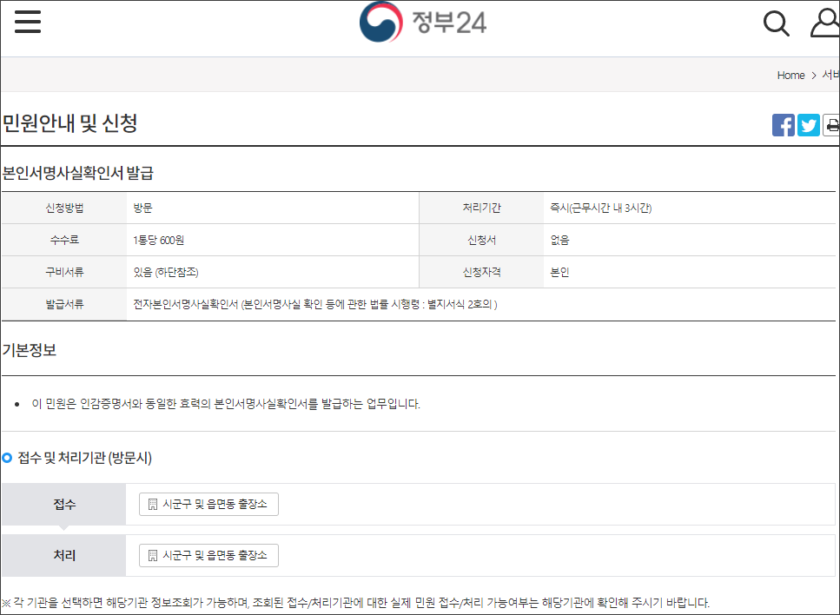Click 시군구 및 읍면동 출장소 button in 처리 row

(208, 556)
